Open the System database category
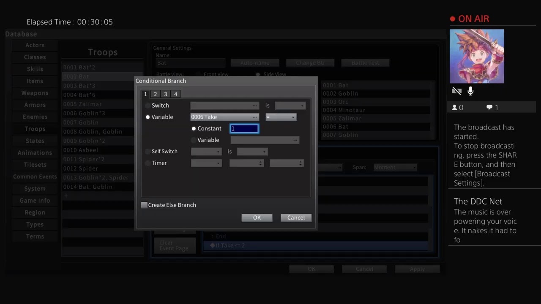This screenshot has height=304, width=541. click(x=35, y=189)
